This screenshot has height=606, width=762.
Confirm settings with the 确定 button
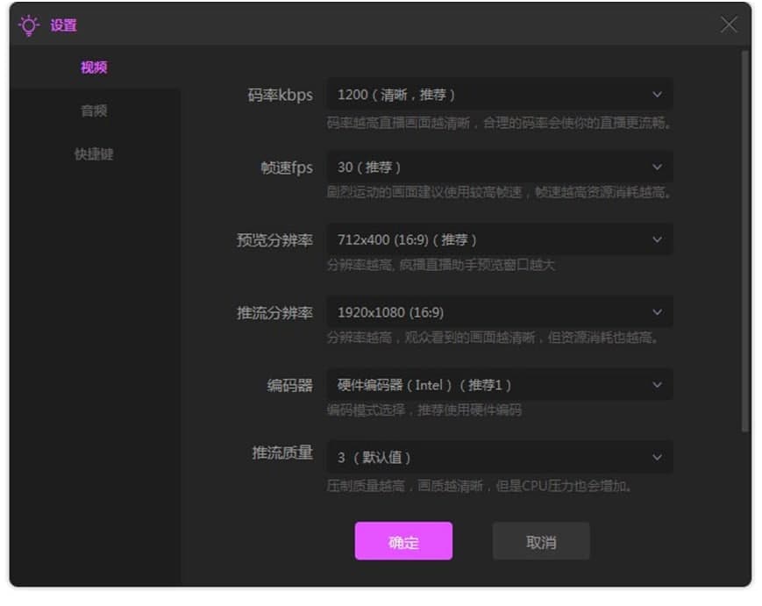(x=403, y=541)
